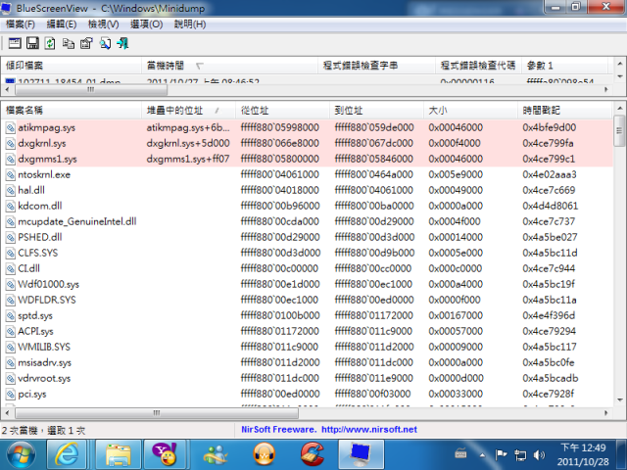
Task: Select the CLFS.SYS file icon
Action: pos(11,253)
